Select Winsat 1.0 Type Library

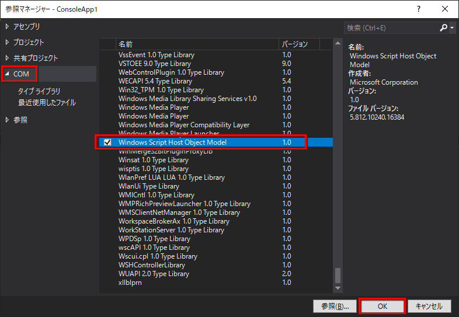point(215,160)
